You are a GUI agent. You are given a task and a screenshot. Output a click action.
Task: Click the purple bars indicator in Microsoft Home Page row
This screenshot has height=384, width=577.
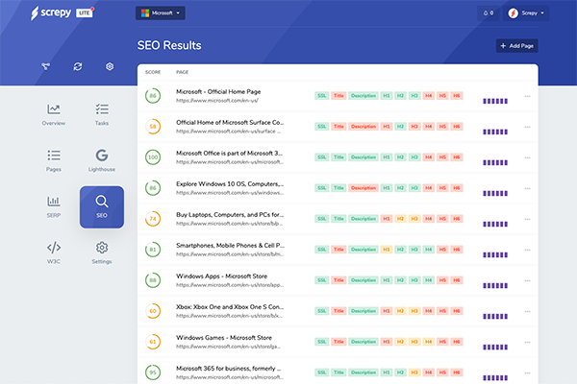pyautogui.click(x=495, y=101)
